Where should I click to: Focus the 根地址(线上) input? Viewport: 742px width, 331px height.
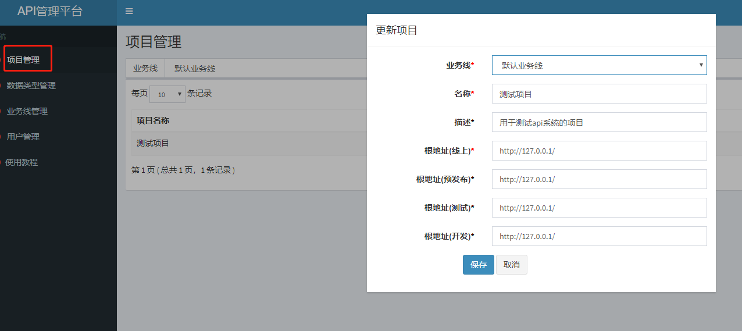tap(599, 151)
